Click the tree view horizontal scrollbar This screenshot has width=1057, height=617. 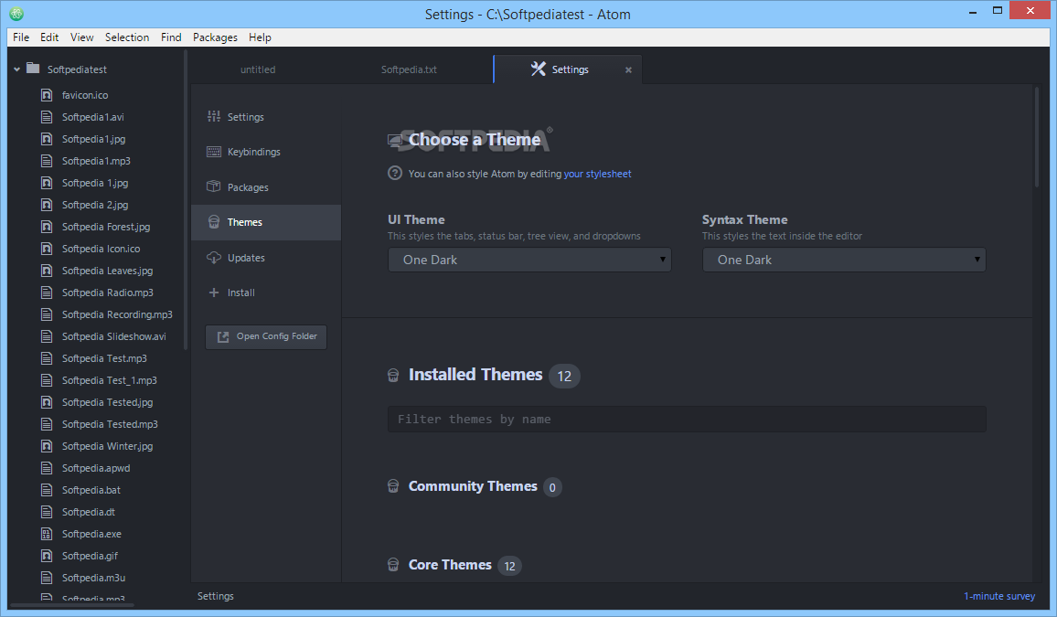tap(72, 604)
